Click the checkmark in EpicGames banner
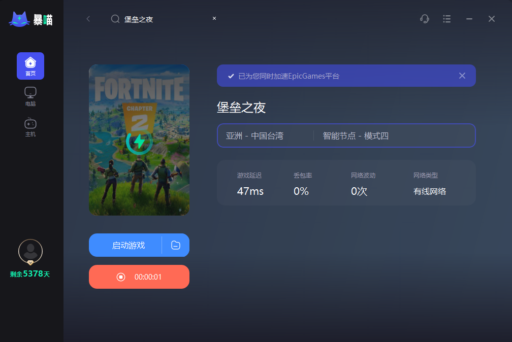512x342 pixels. coord(231,76)
